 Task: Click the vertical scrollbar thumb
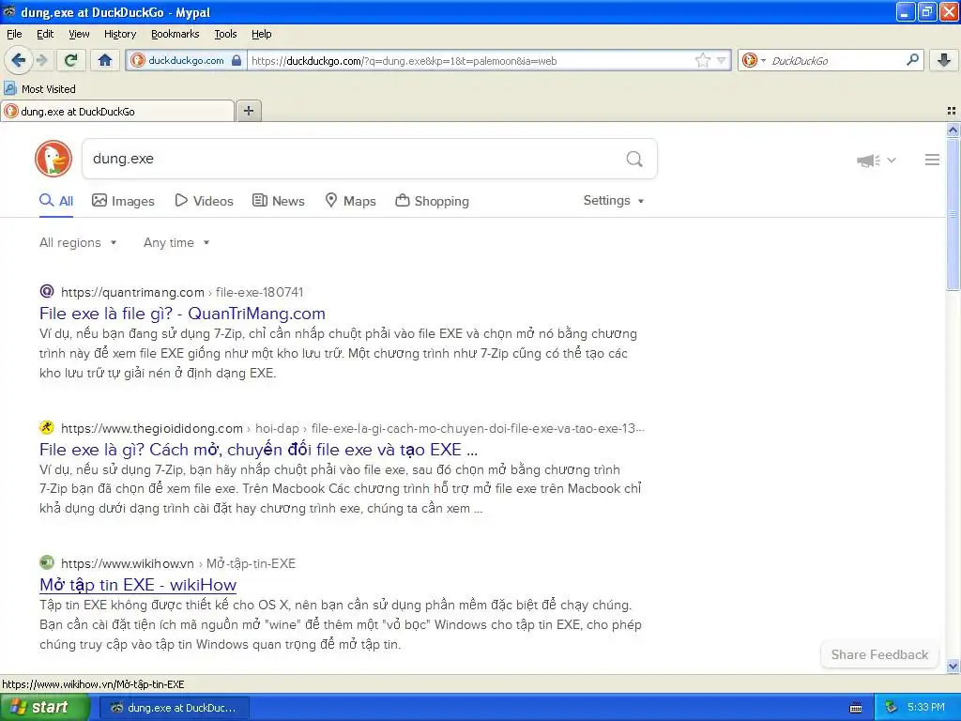point(953,214)
